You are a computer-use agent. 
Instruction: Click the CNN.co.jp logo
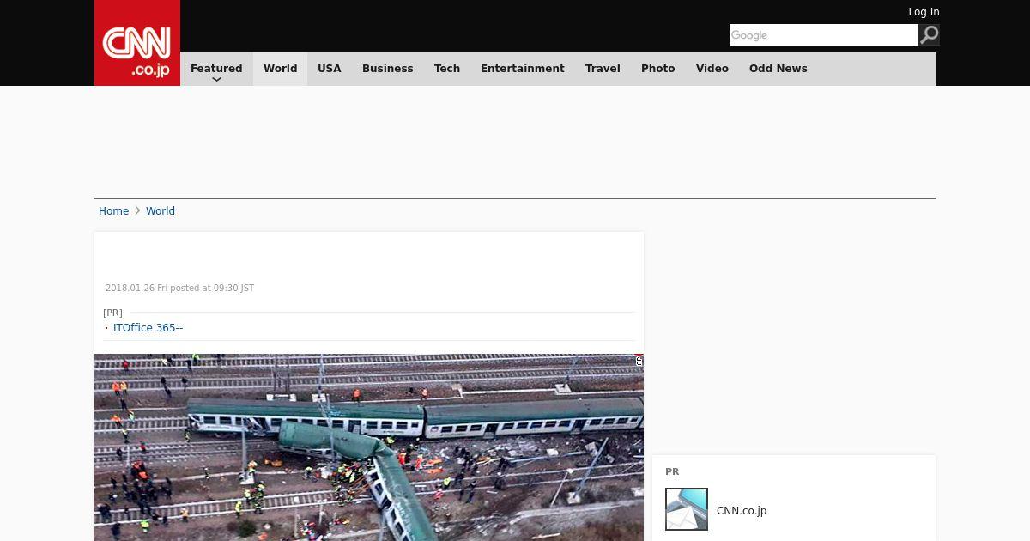137,43
